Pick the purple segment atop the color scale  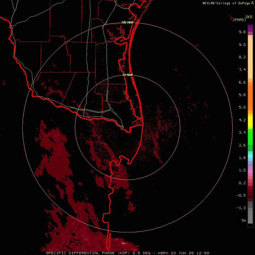click(250, 28)
